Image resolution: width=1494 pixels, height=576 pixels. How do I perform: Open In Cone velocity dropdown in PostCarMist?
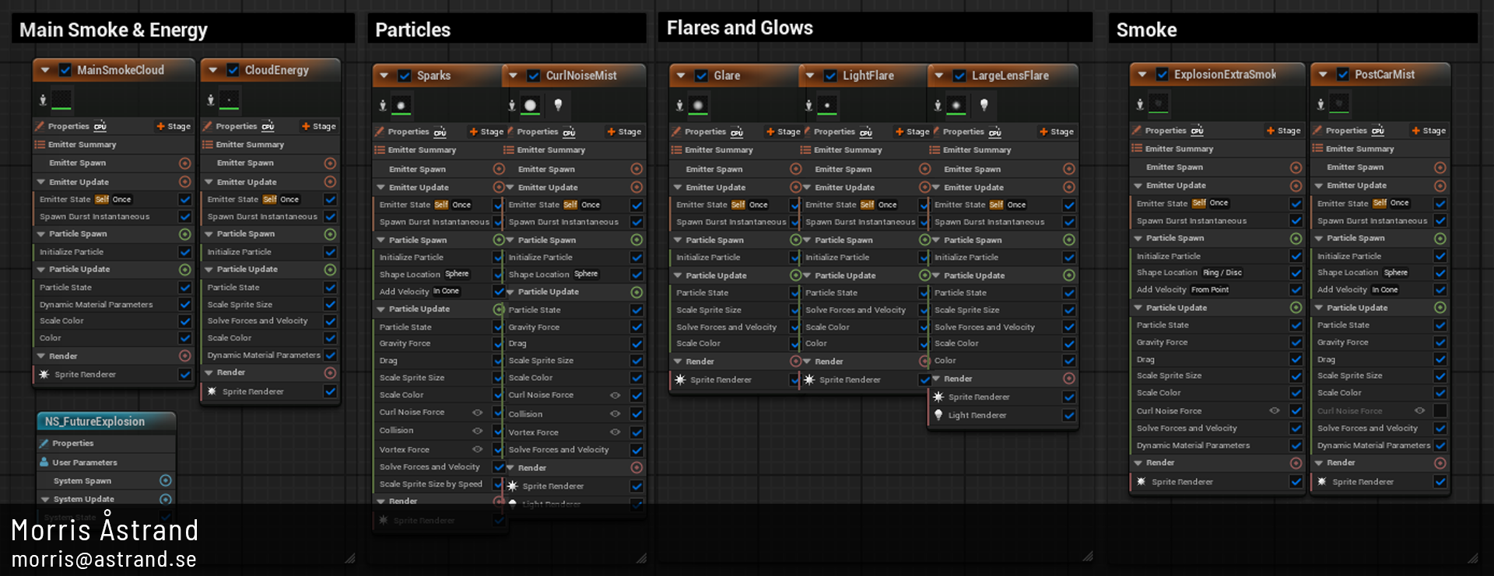(x=1385, y=290)
